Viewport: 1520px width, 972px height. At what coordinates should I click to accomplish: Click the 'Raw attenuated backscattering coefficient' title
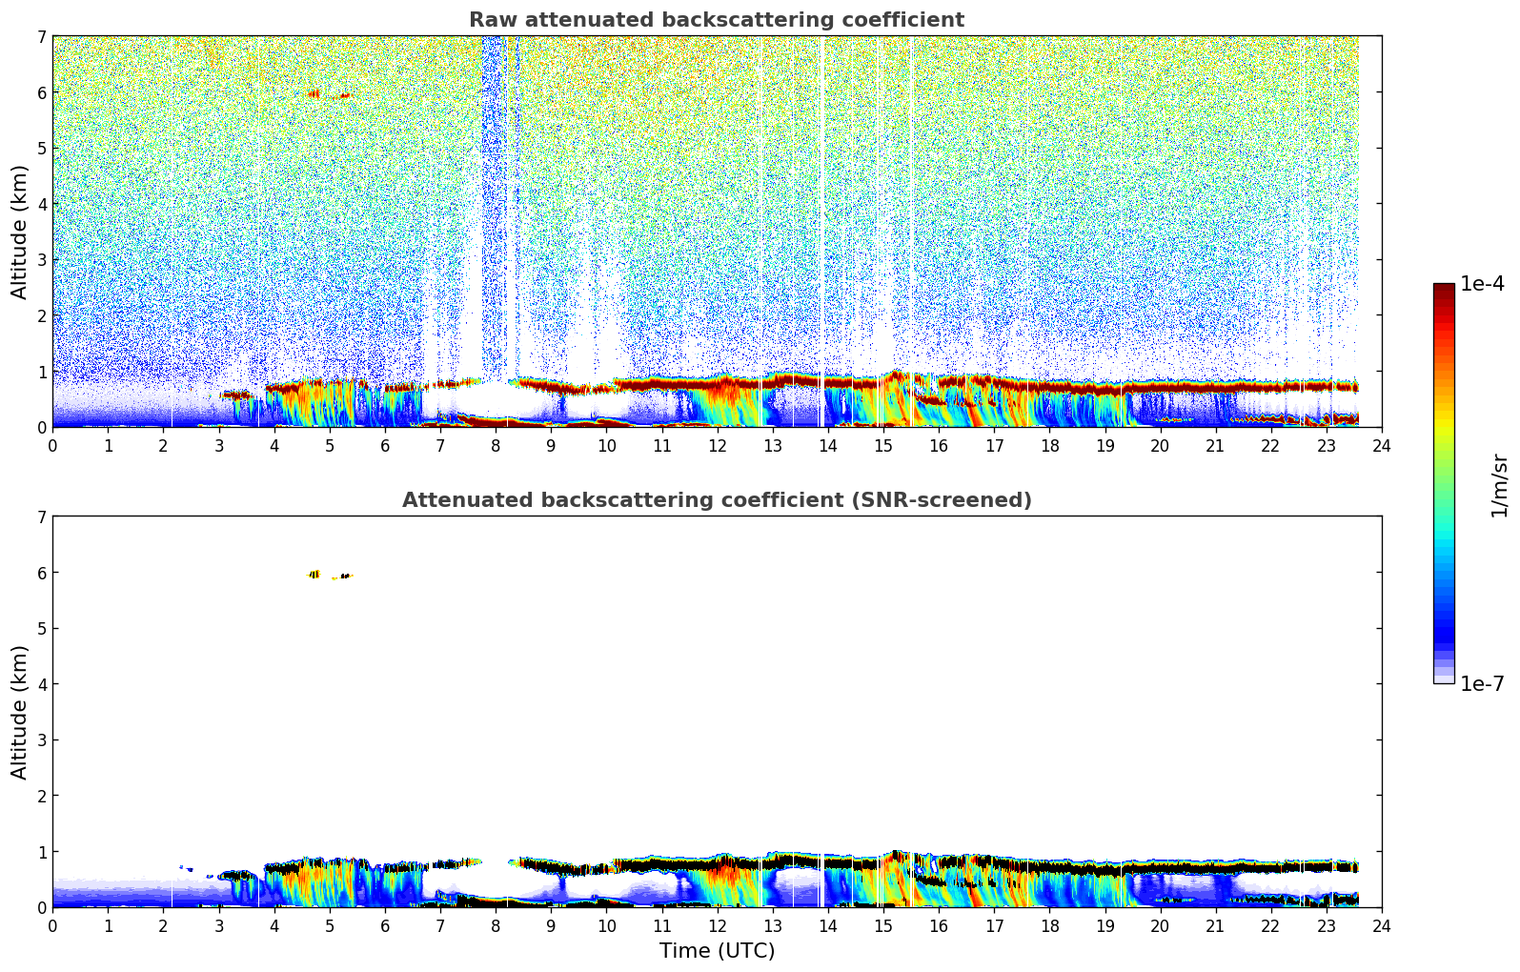pyautogui.click(x=716, y=20)
